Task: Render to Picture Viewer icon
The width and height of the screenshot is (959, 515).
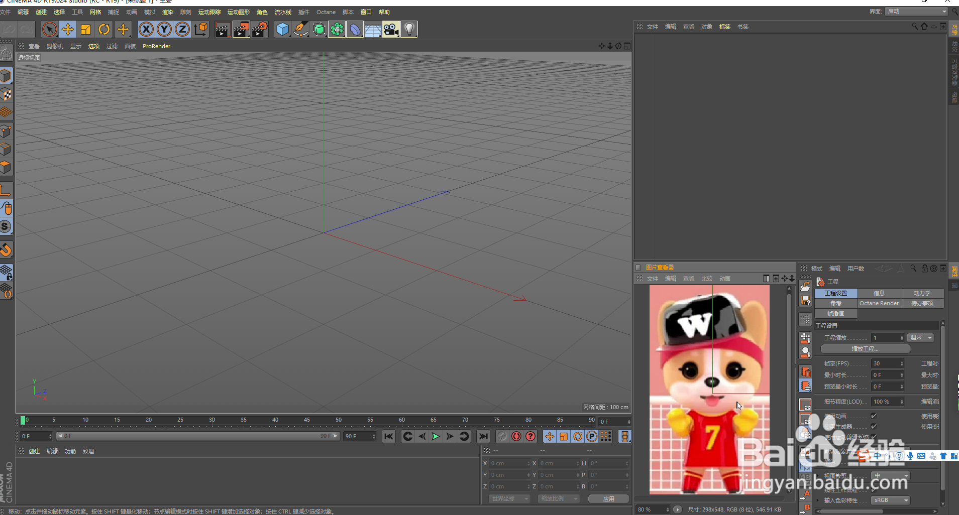Action: pyautogui.click(x=241, y=30)
